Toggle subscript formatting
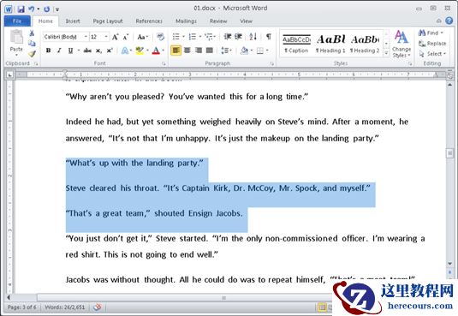The image size is (458, 316). coord(98,51)
